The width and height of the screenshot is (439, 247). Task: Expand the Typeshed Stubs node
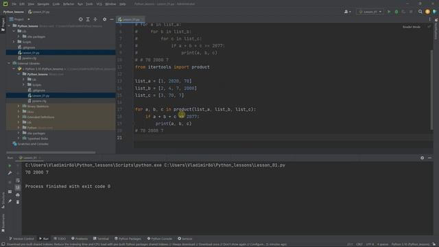[x=19, y=139]
